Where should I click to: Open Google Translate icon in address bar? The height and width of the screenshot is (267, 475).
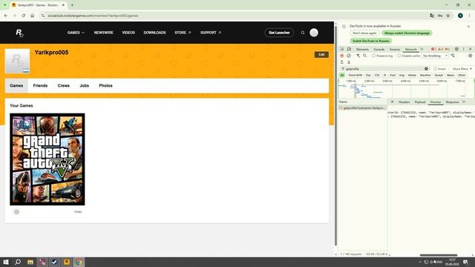click(x=432, y=16)
